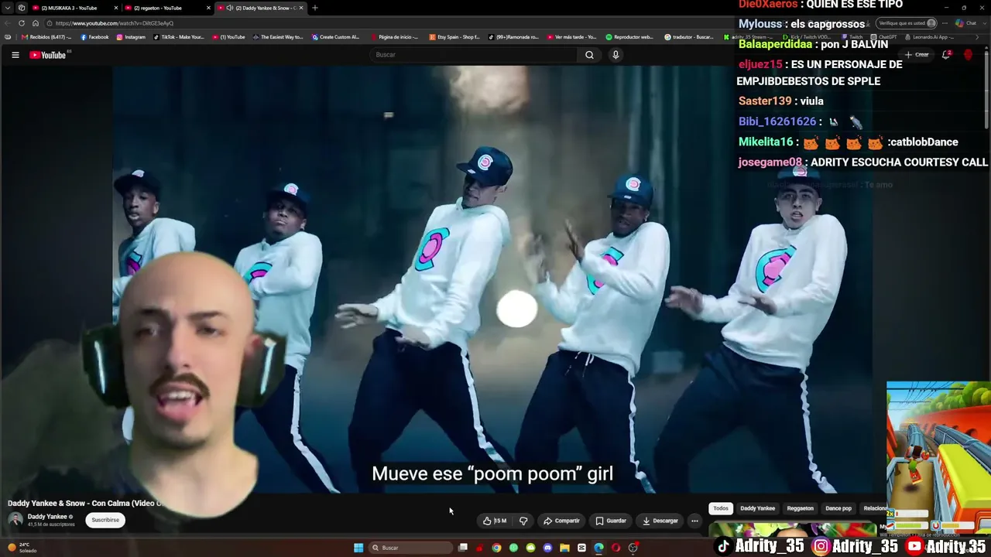Open the Daddy Yankee channel name link
The height and width of the screenshot is (557, 991).
47,517
